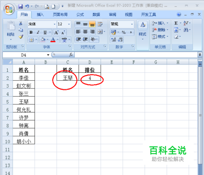The height and width of the screenshot is (175, 204).
Task: Toggle right text alignment
Action: point(92,32)
